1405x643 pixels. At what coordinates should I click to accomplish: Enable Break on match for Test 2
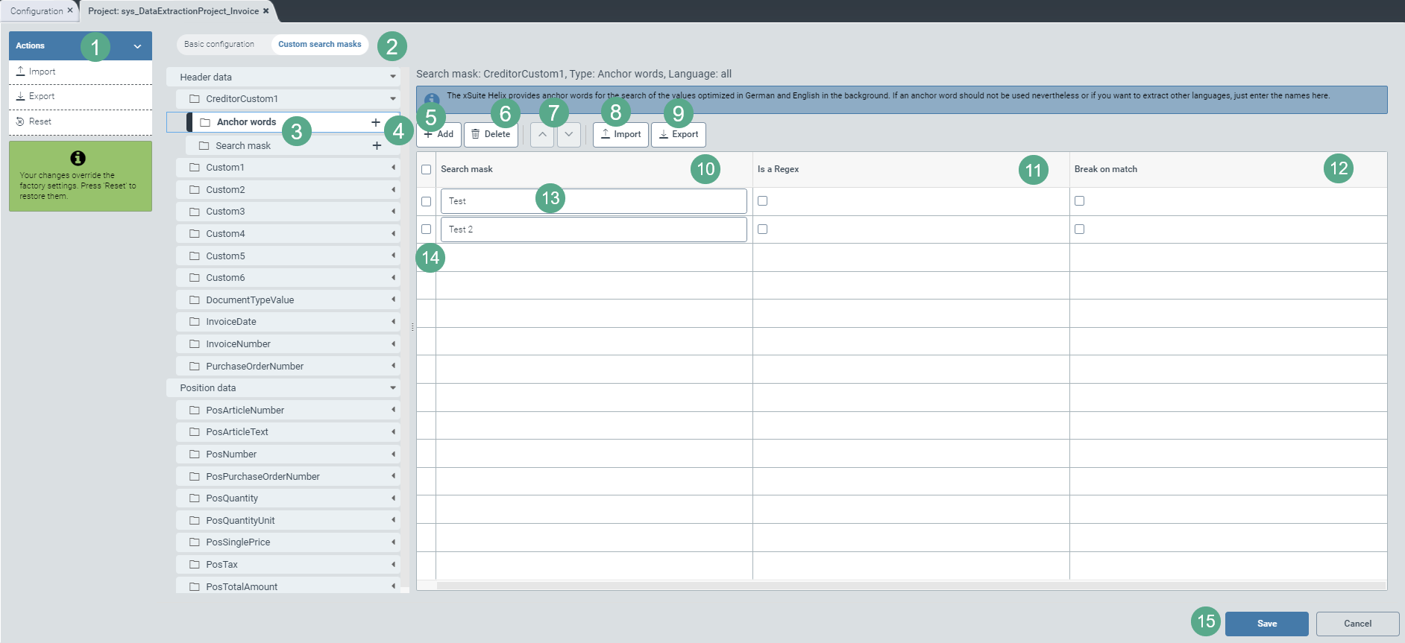point(1079,229)
